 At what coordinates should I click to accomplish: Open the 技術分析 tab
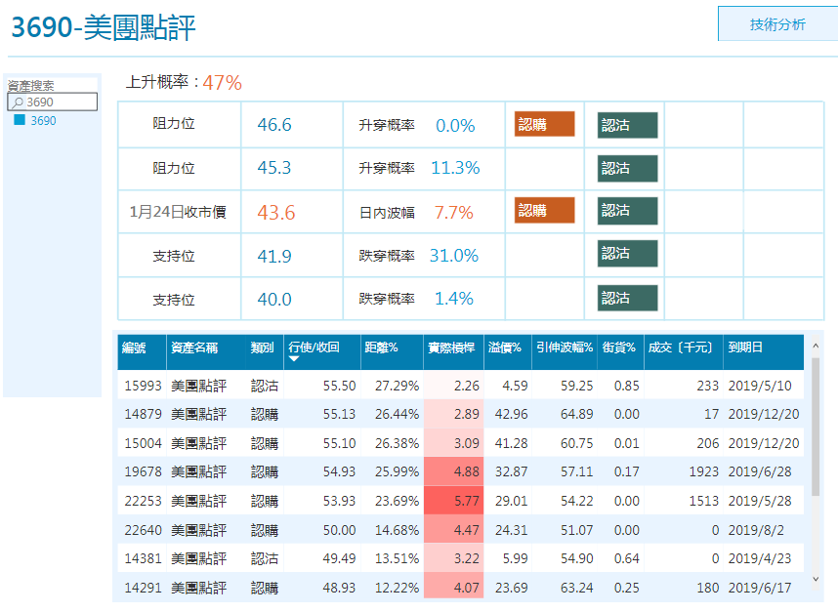click(777, 24)
